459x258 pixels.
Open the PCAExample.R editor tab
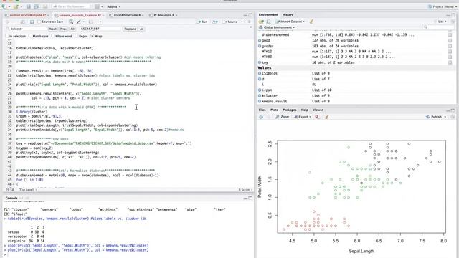(x=164, y=15)
